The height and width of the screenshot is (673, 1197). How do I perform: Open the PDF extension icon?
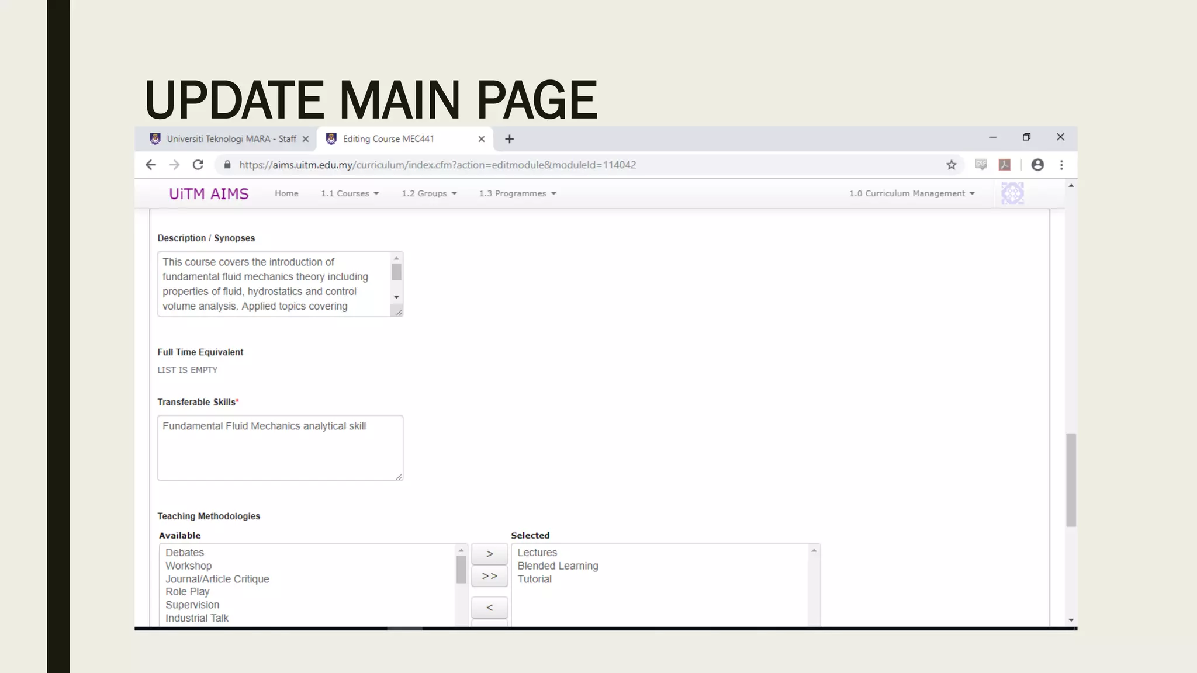(1005, 165)
